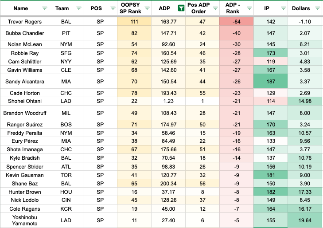This screenshot has width=323, height=228.
Task: Click Sandy Alcantara's OOPSY rank 70 cell
Action: pos(134,82)
